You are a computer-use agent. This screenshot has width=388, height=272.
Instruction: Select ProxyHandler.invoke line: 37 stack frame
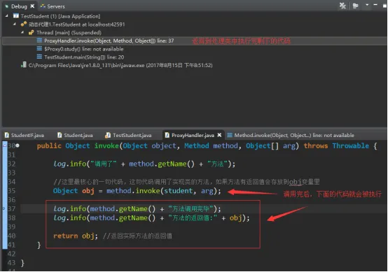tap(109, 41)
